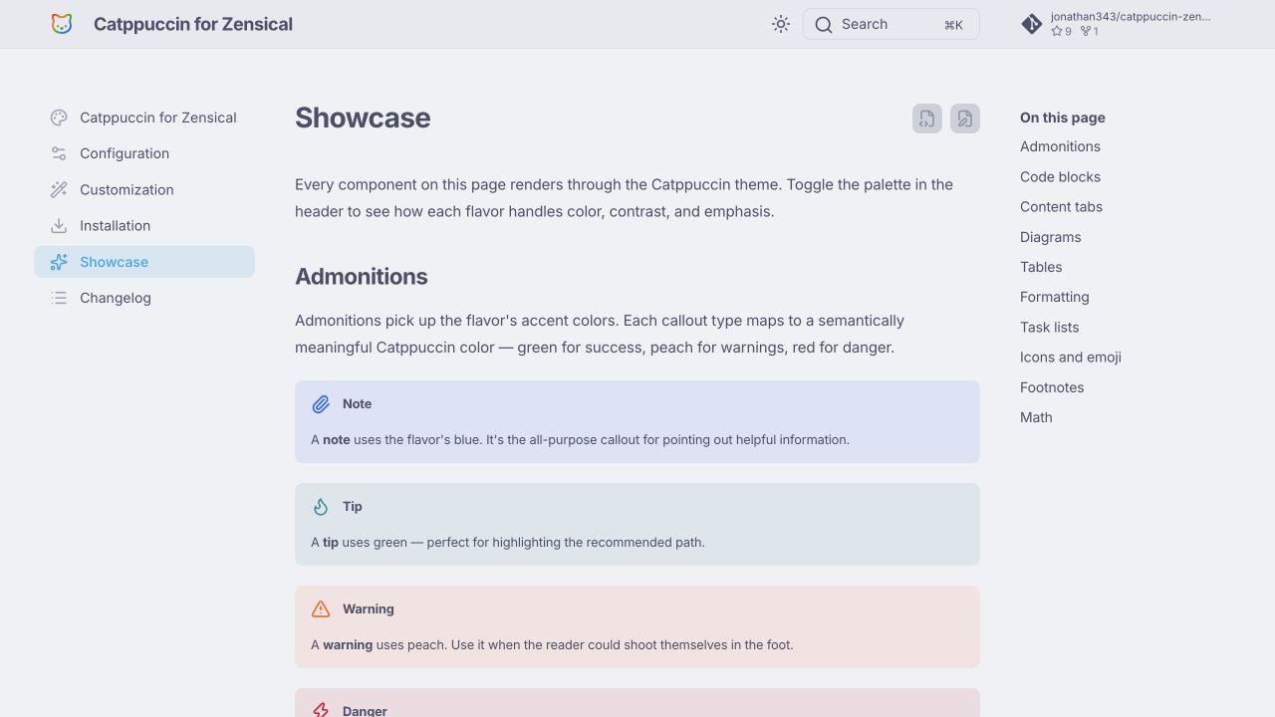Click the "Tip" callout title
Screen dimensions: 1275x717
click(353, 507)
